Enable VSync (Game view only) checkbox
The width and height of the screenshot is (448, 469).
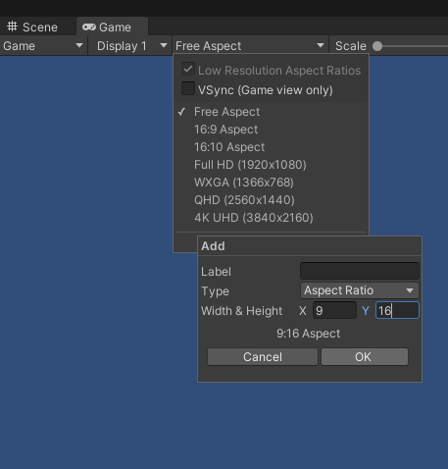188,88
